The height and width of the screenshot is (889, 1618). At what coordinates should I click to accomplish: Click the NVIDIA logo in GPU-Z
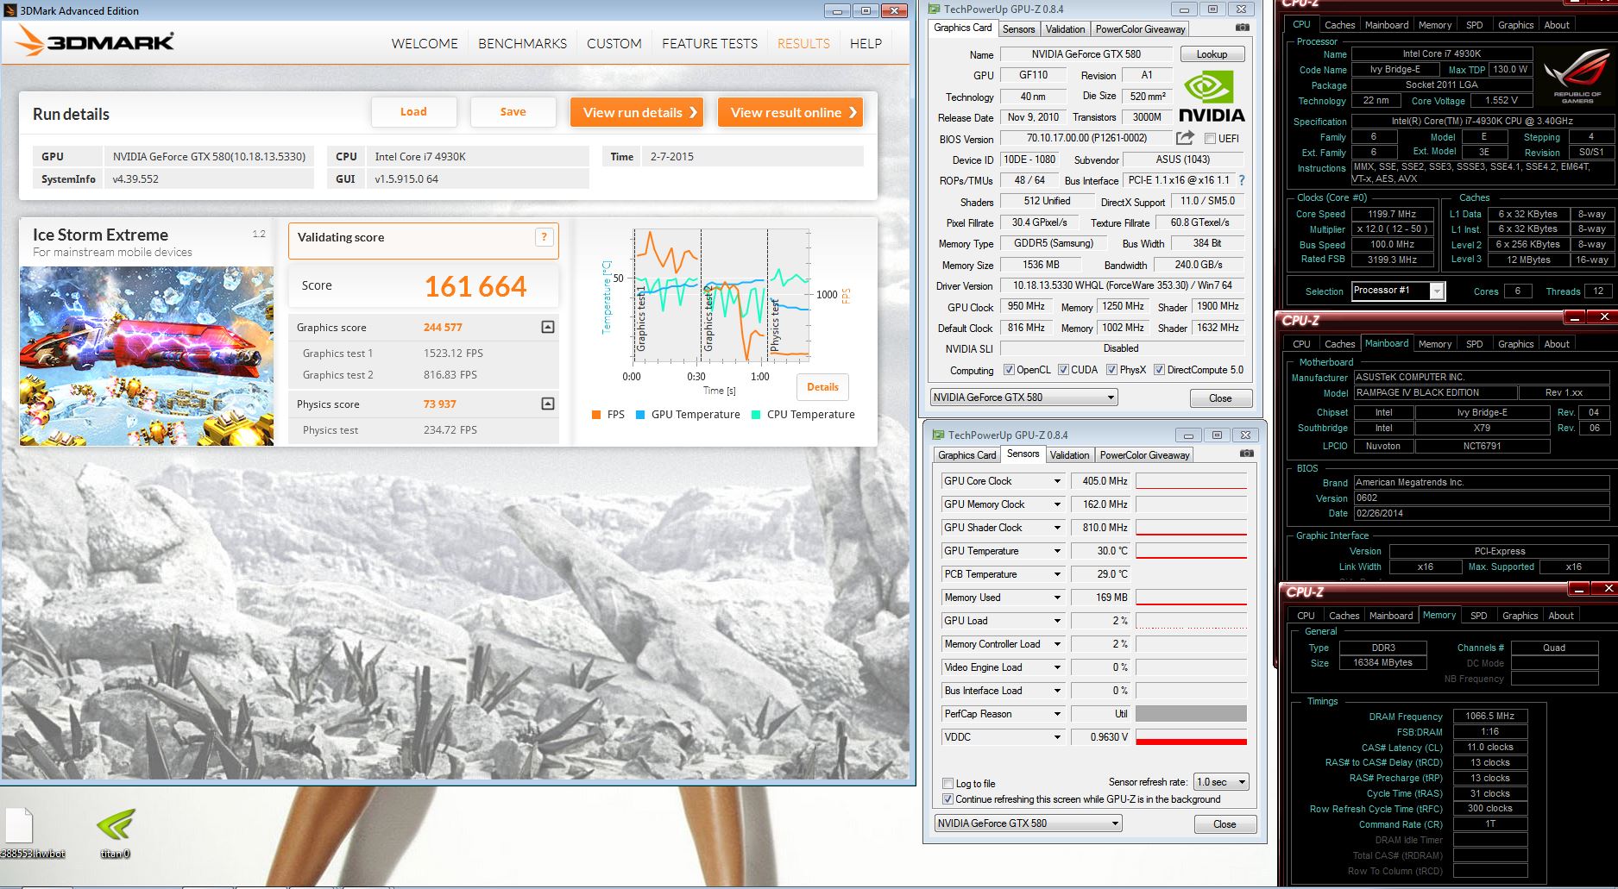pos(1211,97)
